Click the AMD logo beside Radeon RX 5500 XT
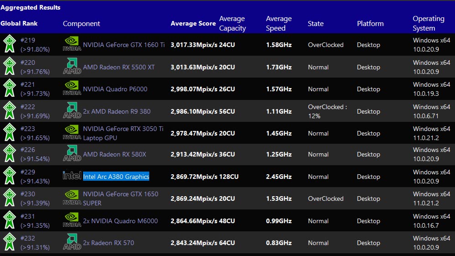This screenshot has height=256, width=455. coord(72,66)
